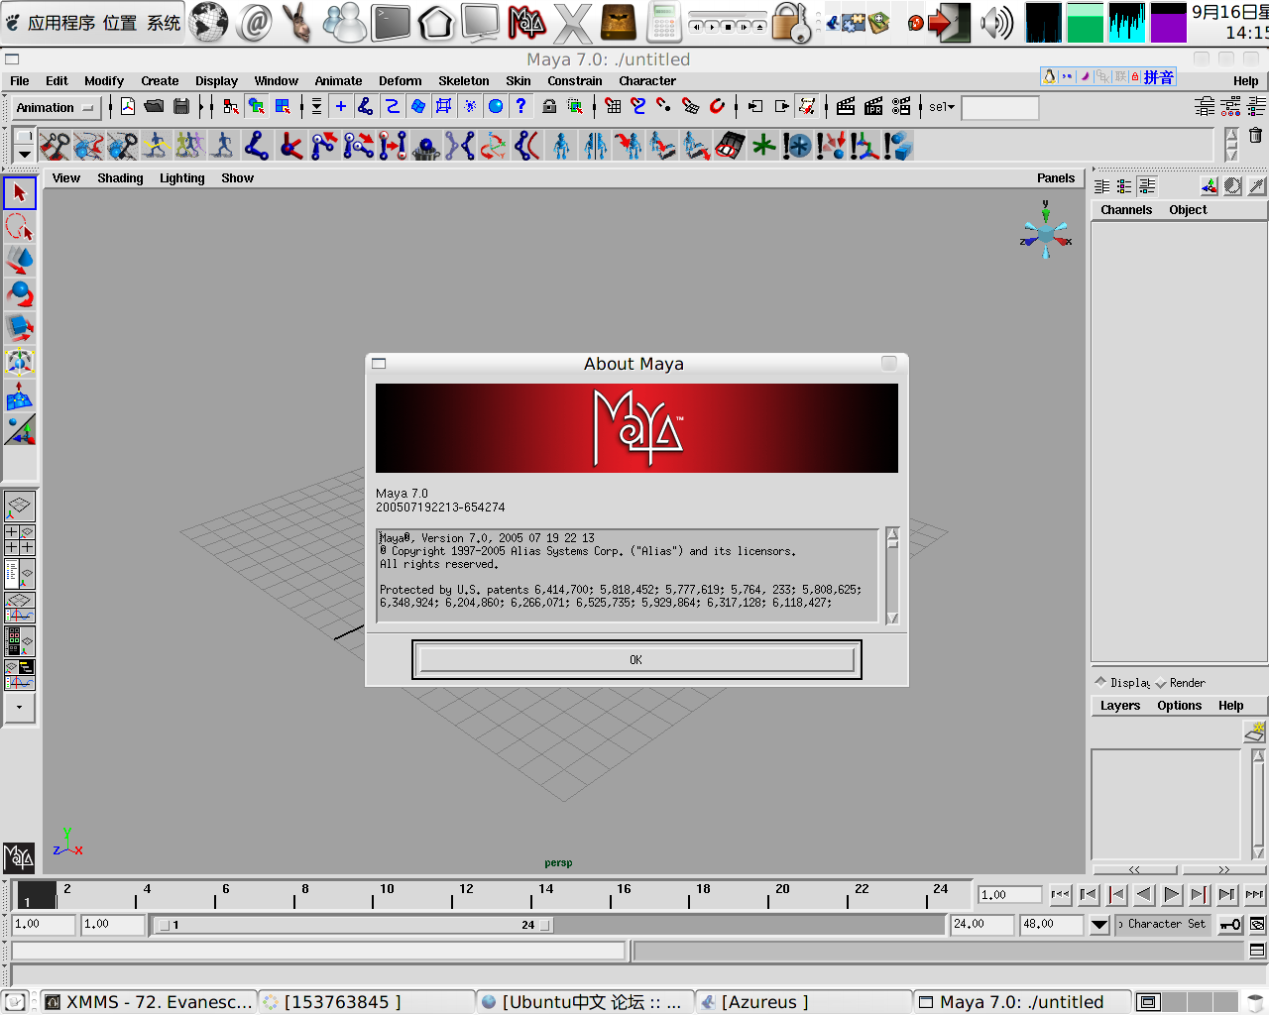The image size is (1269, 1015).
Task: Click the New Scene icon in the status line
Action: [128, 106]
